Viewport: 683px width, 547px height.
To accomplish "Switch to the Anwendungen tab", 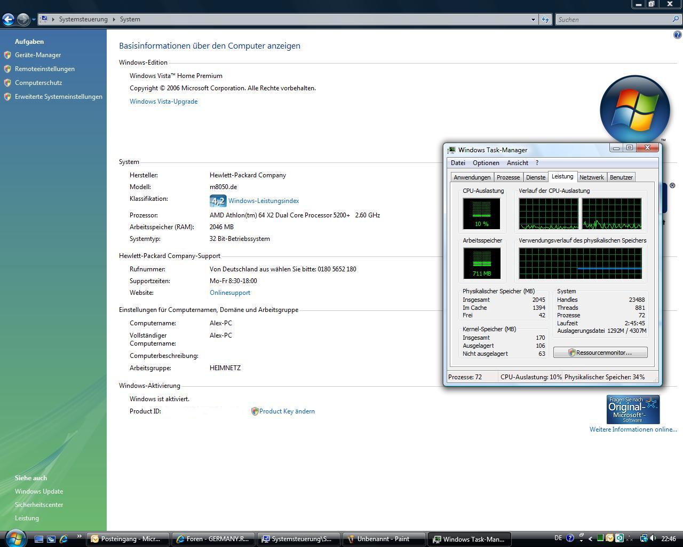I will [x=472, y=177].
